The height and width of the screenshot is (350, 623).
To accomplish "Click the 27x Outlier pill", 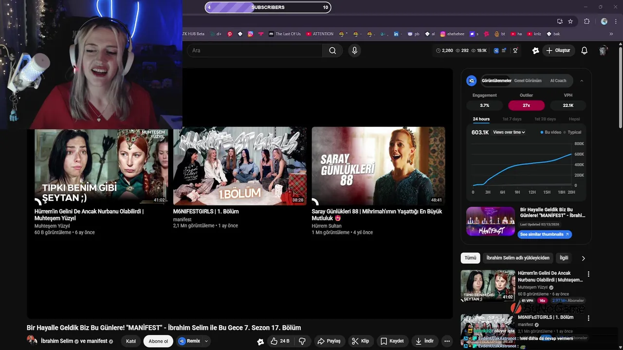I will coord(526,105).
